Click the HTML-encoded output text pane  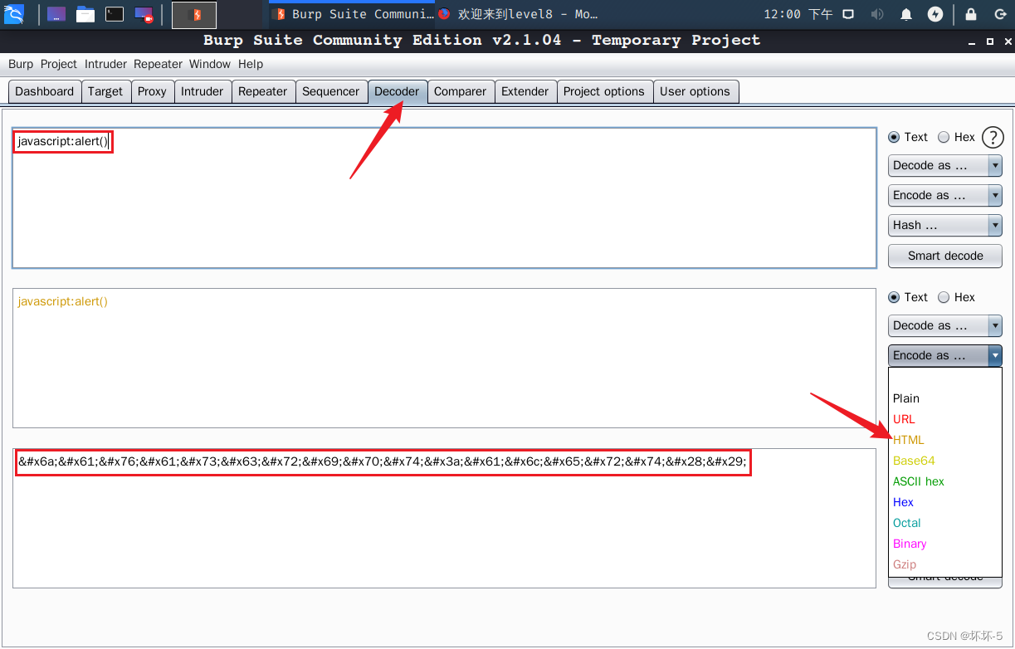point(444,518)
